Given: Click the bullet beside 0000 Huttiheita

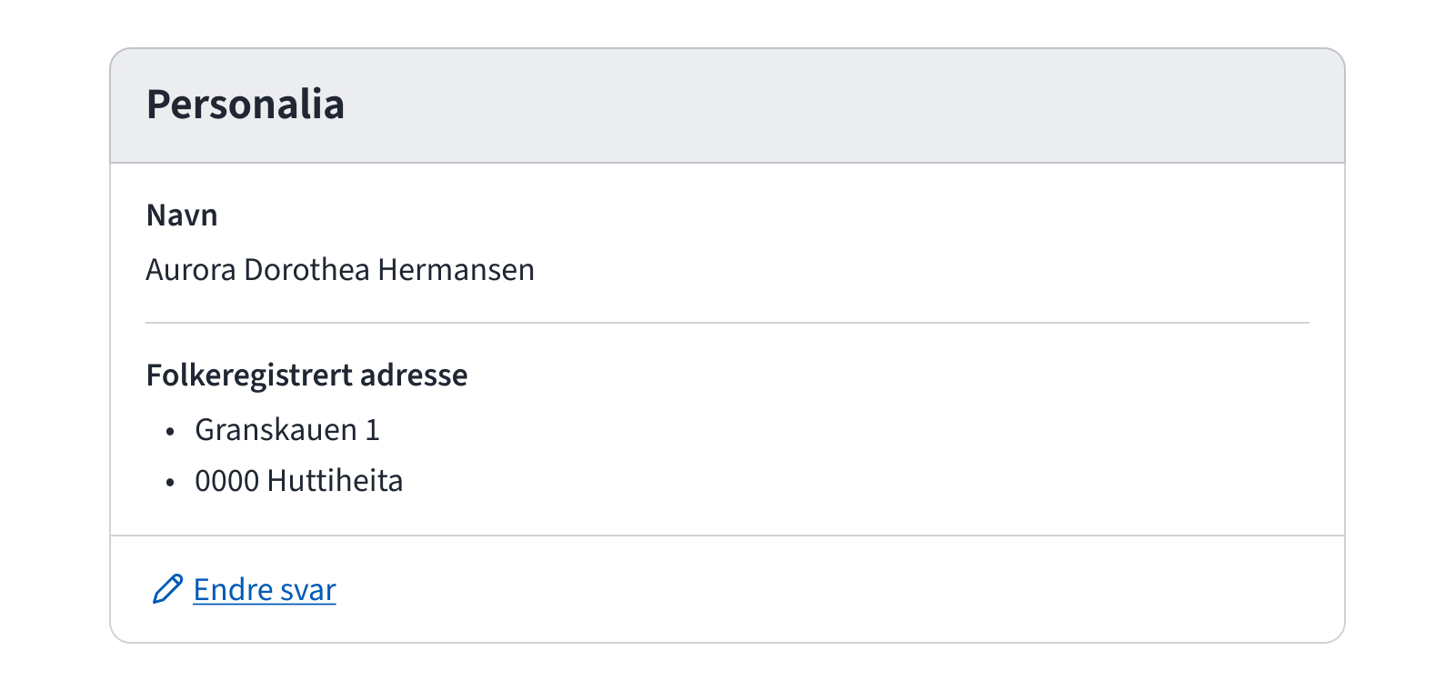Looking at the screenshot, I should [172, 482].
